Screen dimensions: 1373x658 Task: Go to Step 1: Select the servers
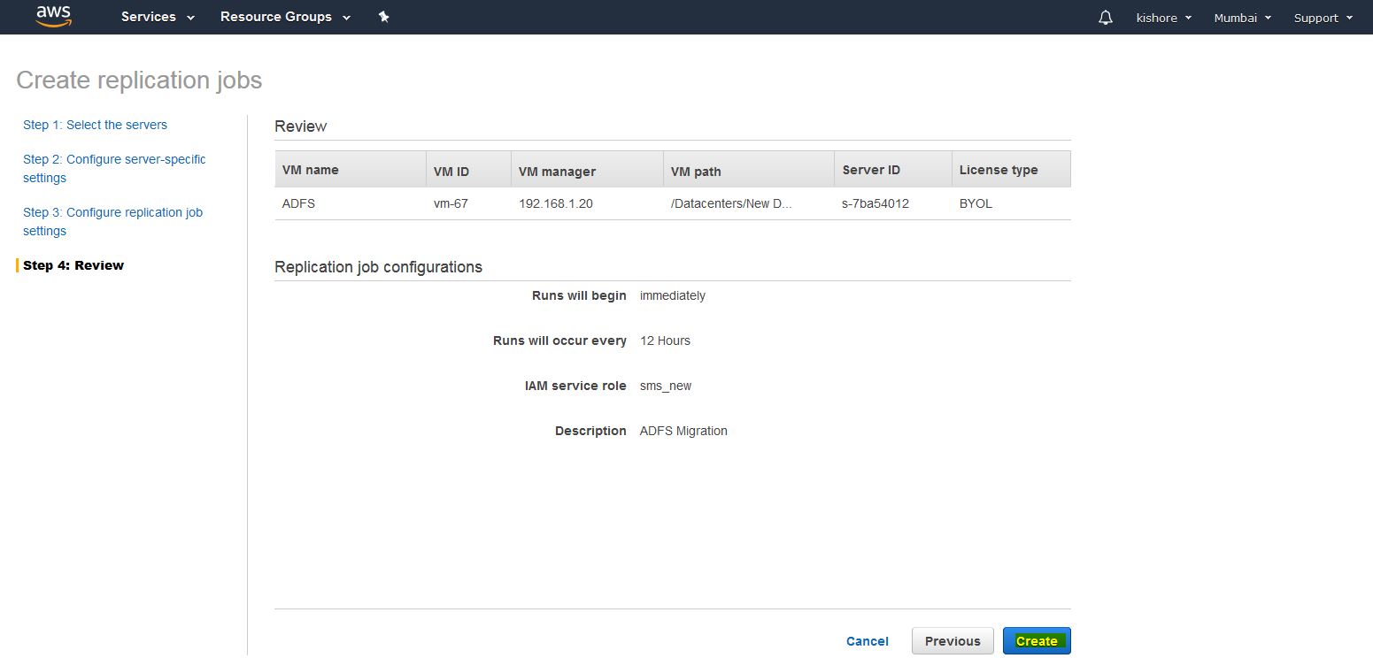(x=95, y=125)
